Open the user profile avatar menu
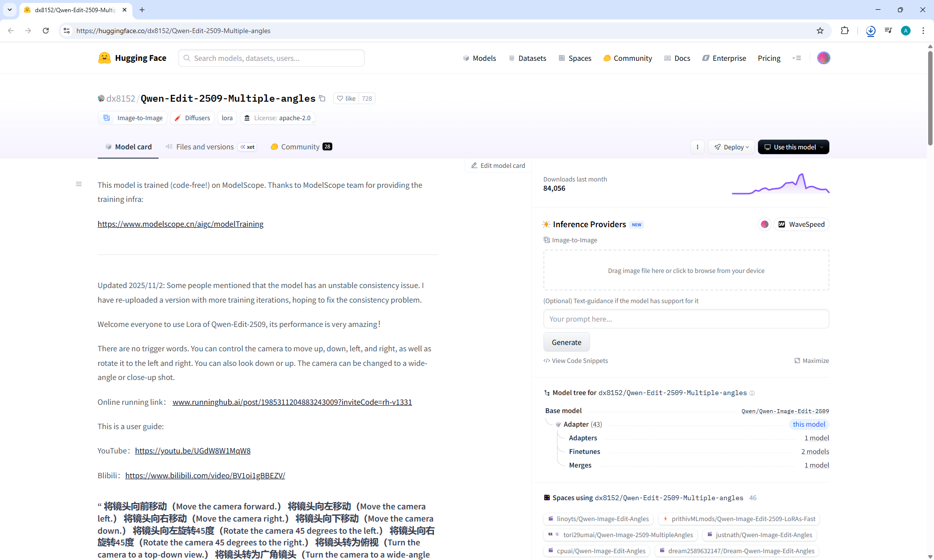 tap(823, 58)
